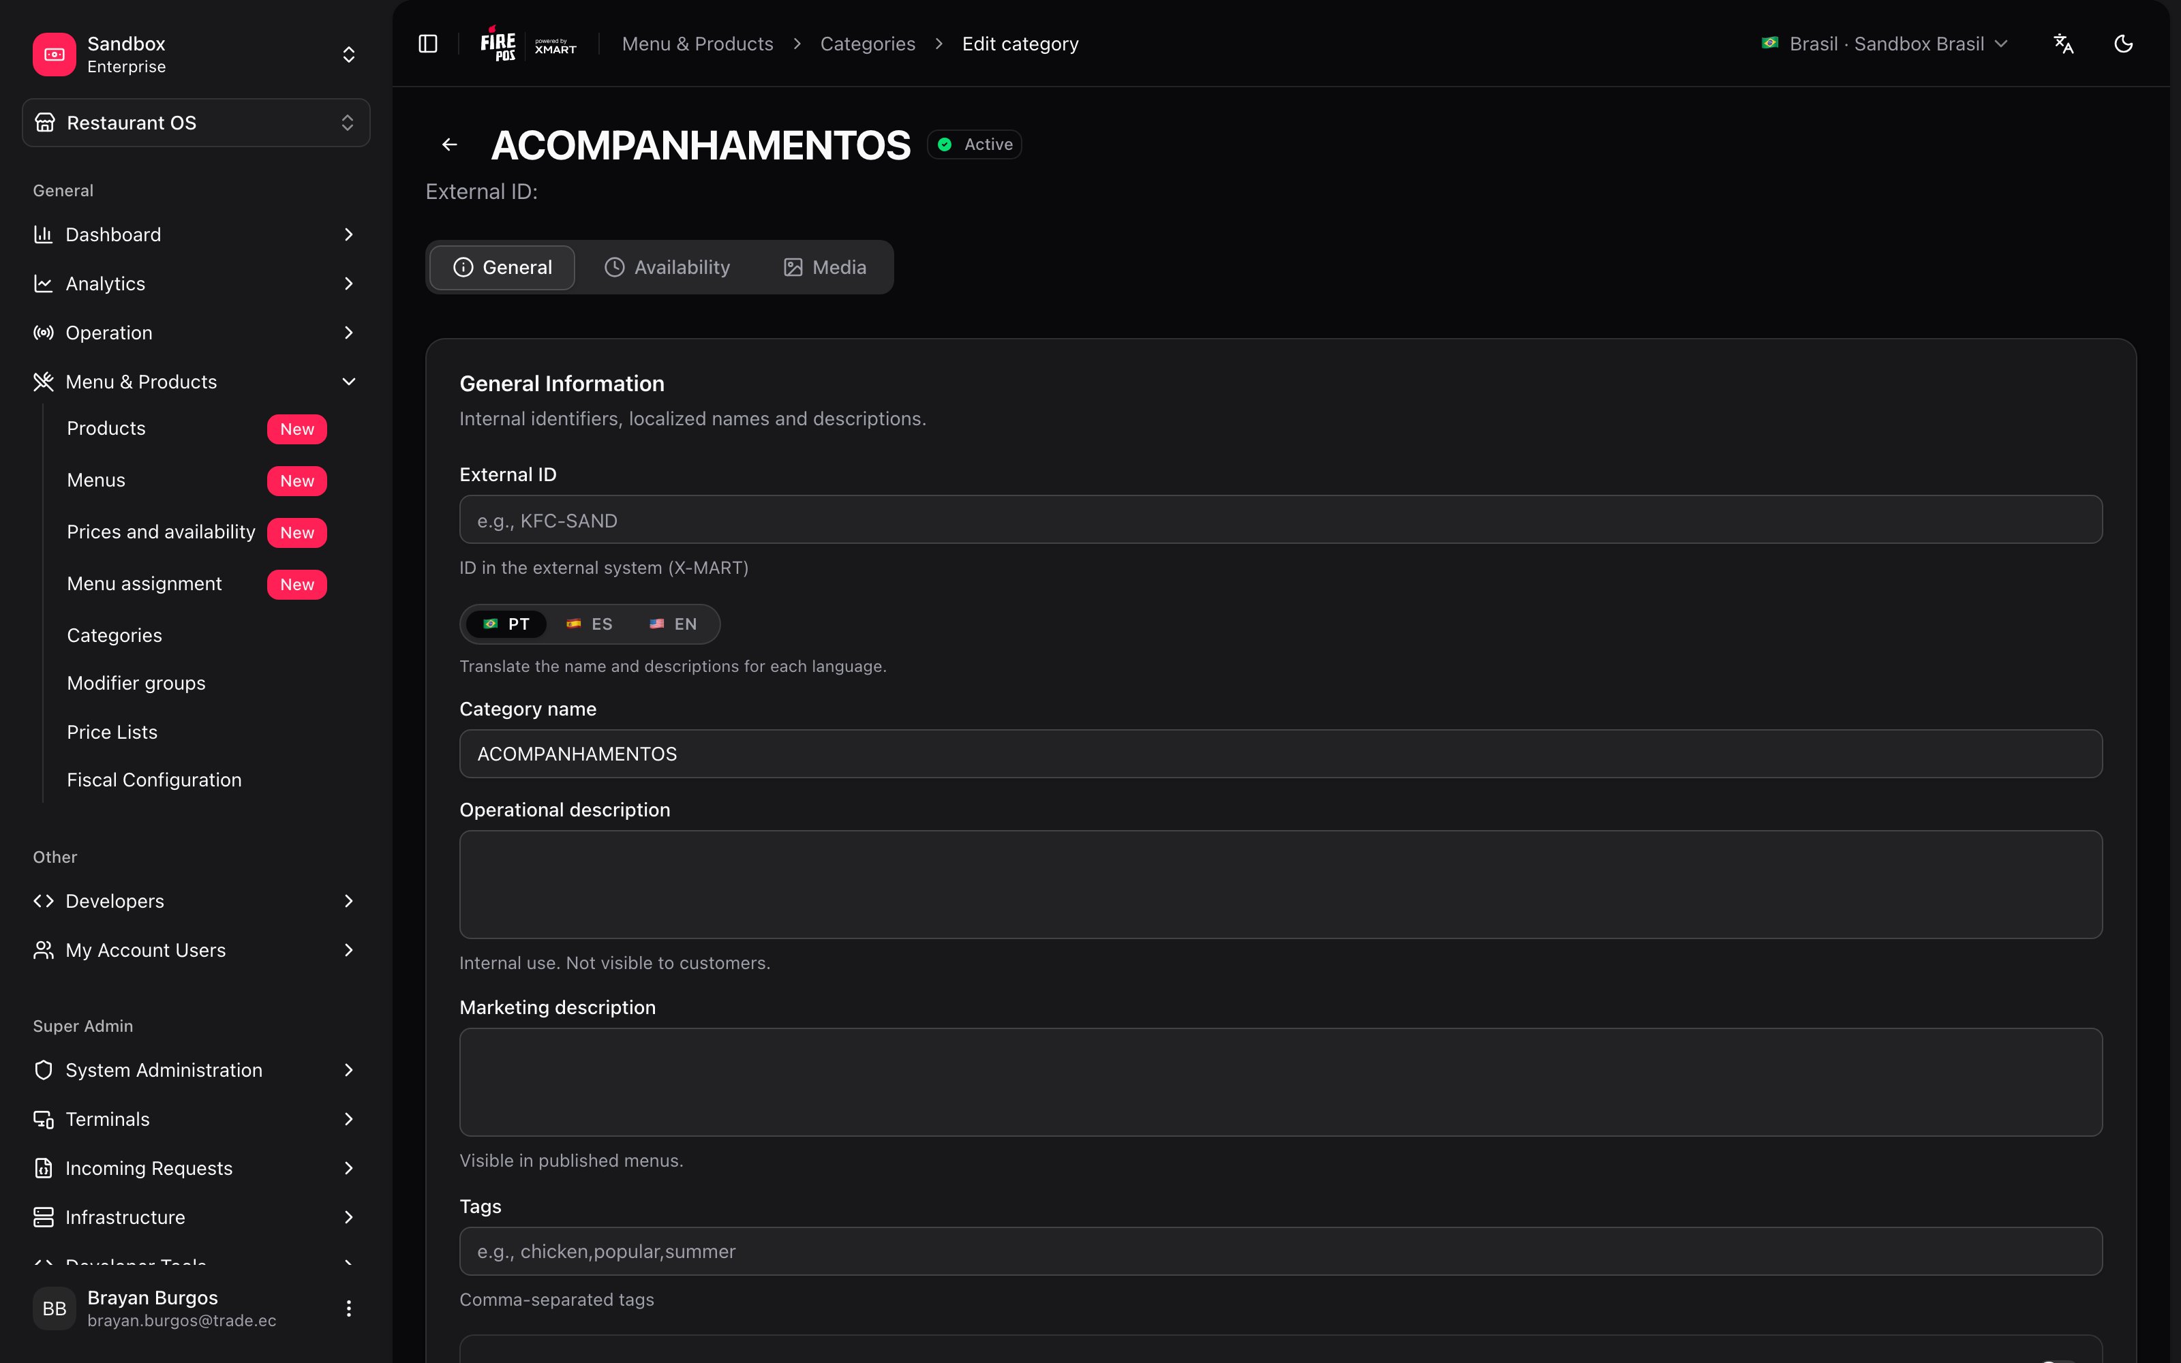Click the back arrow beside ACOMPANHAMENTOS
Screen dimensions: 2181x1363
tap(450, 144)
